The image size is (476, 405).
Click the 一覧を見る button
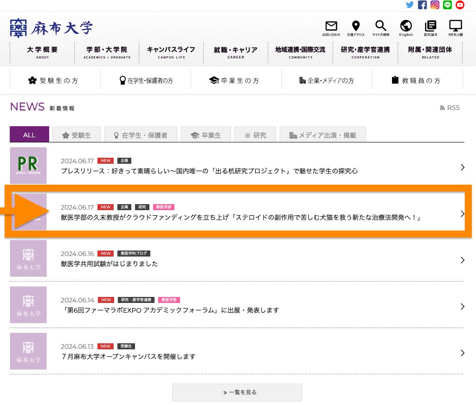click(237, 392)
